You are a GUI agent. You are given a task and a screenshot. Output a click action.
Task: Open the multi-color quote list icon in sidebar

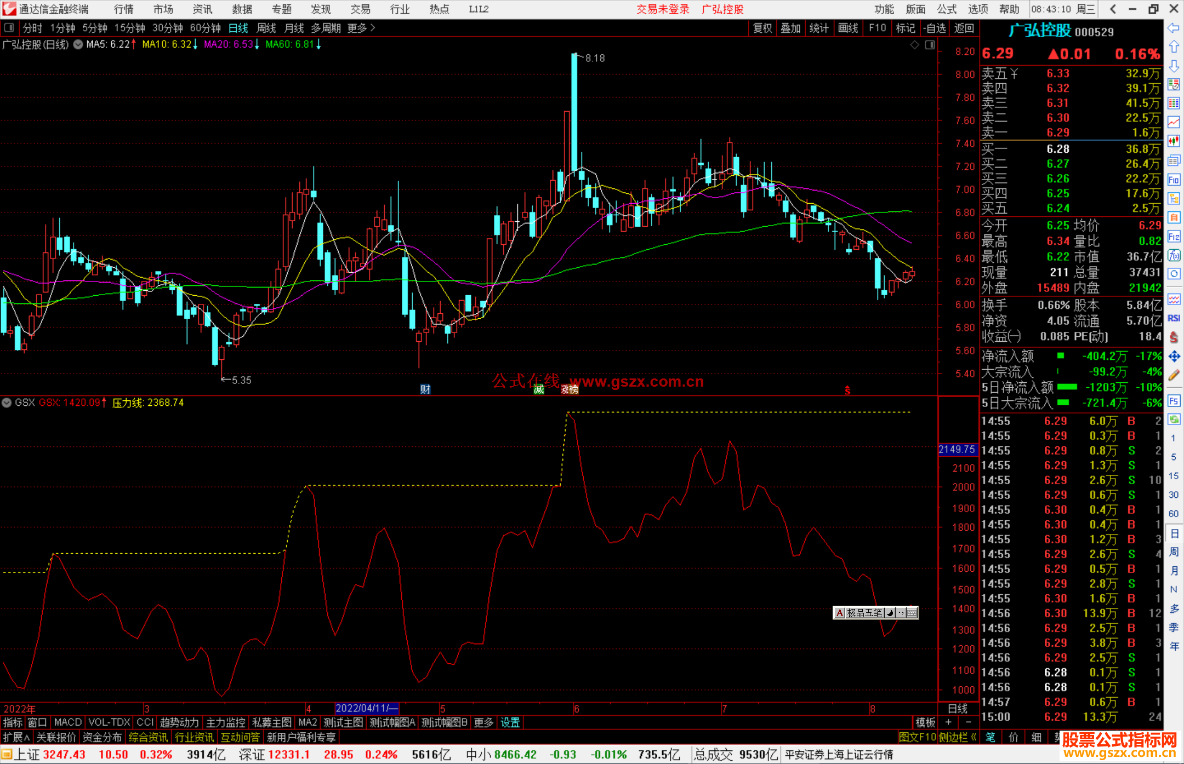(1174, 84)
